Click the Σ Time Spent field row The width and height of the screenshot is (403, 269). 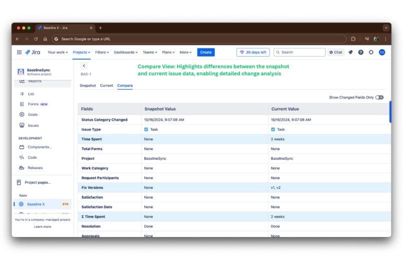[x=234, y=217]
